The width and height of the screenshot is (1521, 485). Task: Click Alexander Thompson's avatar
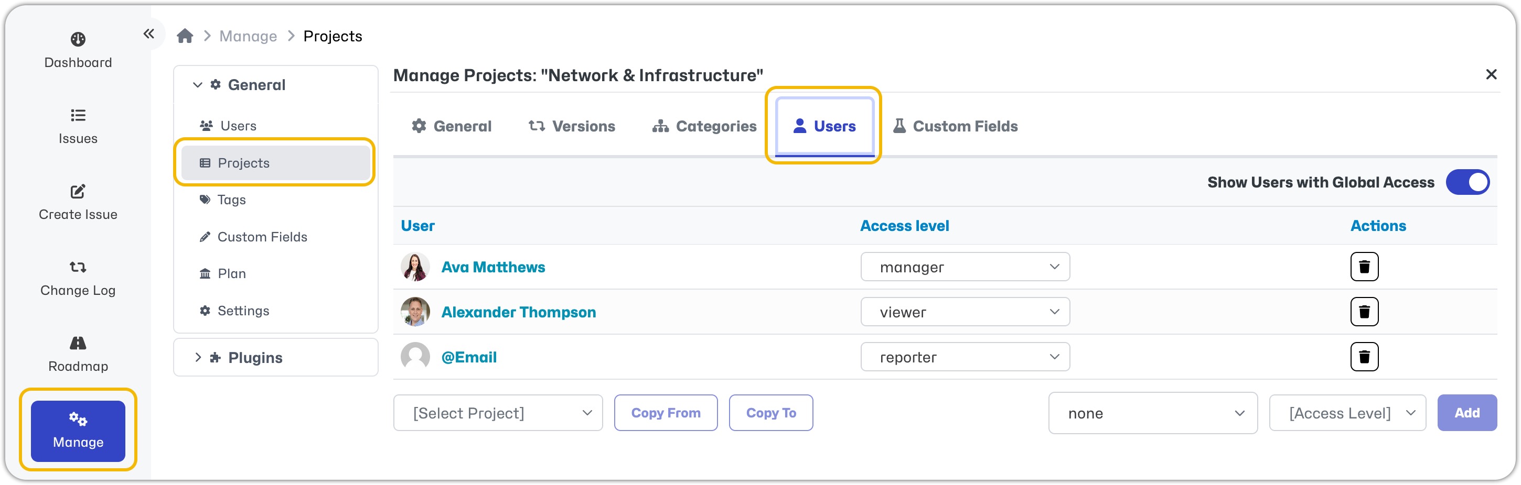click(415, 312)
